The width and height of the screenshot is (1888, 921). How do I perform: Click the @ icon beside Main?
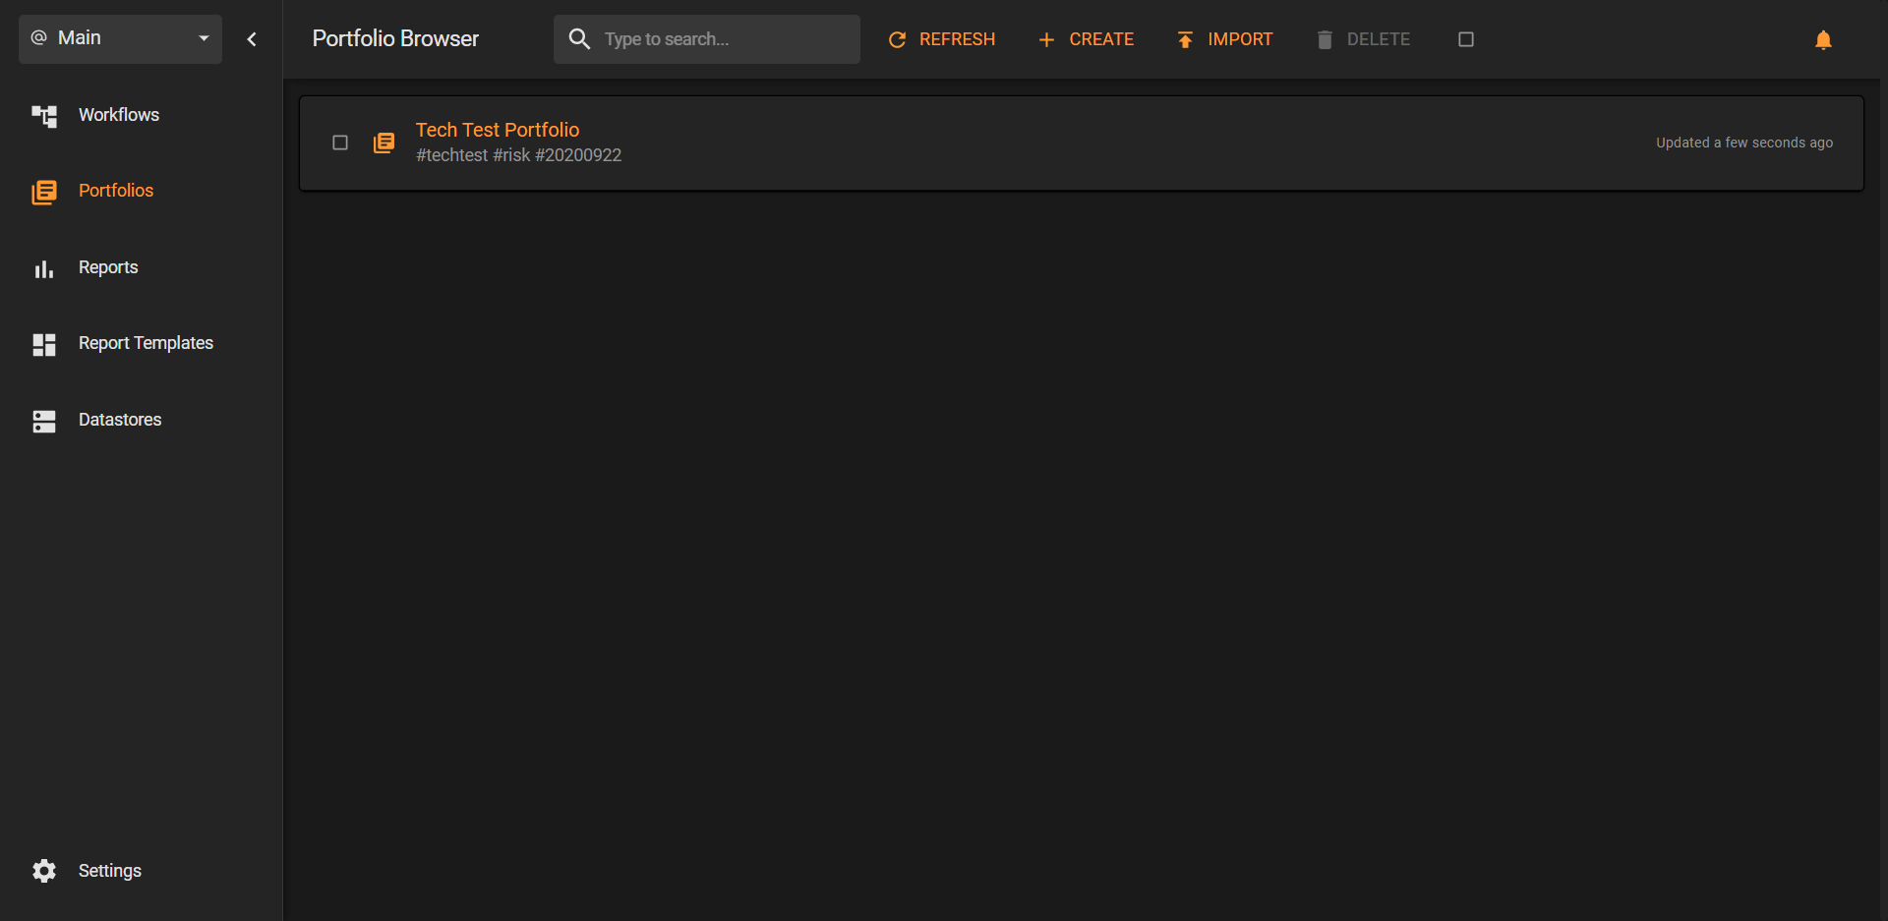tap(39, 37)
